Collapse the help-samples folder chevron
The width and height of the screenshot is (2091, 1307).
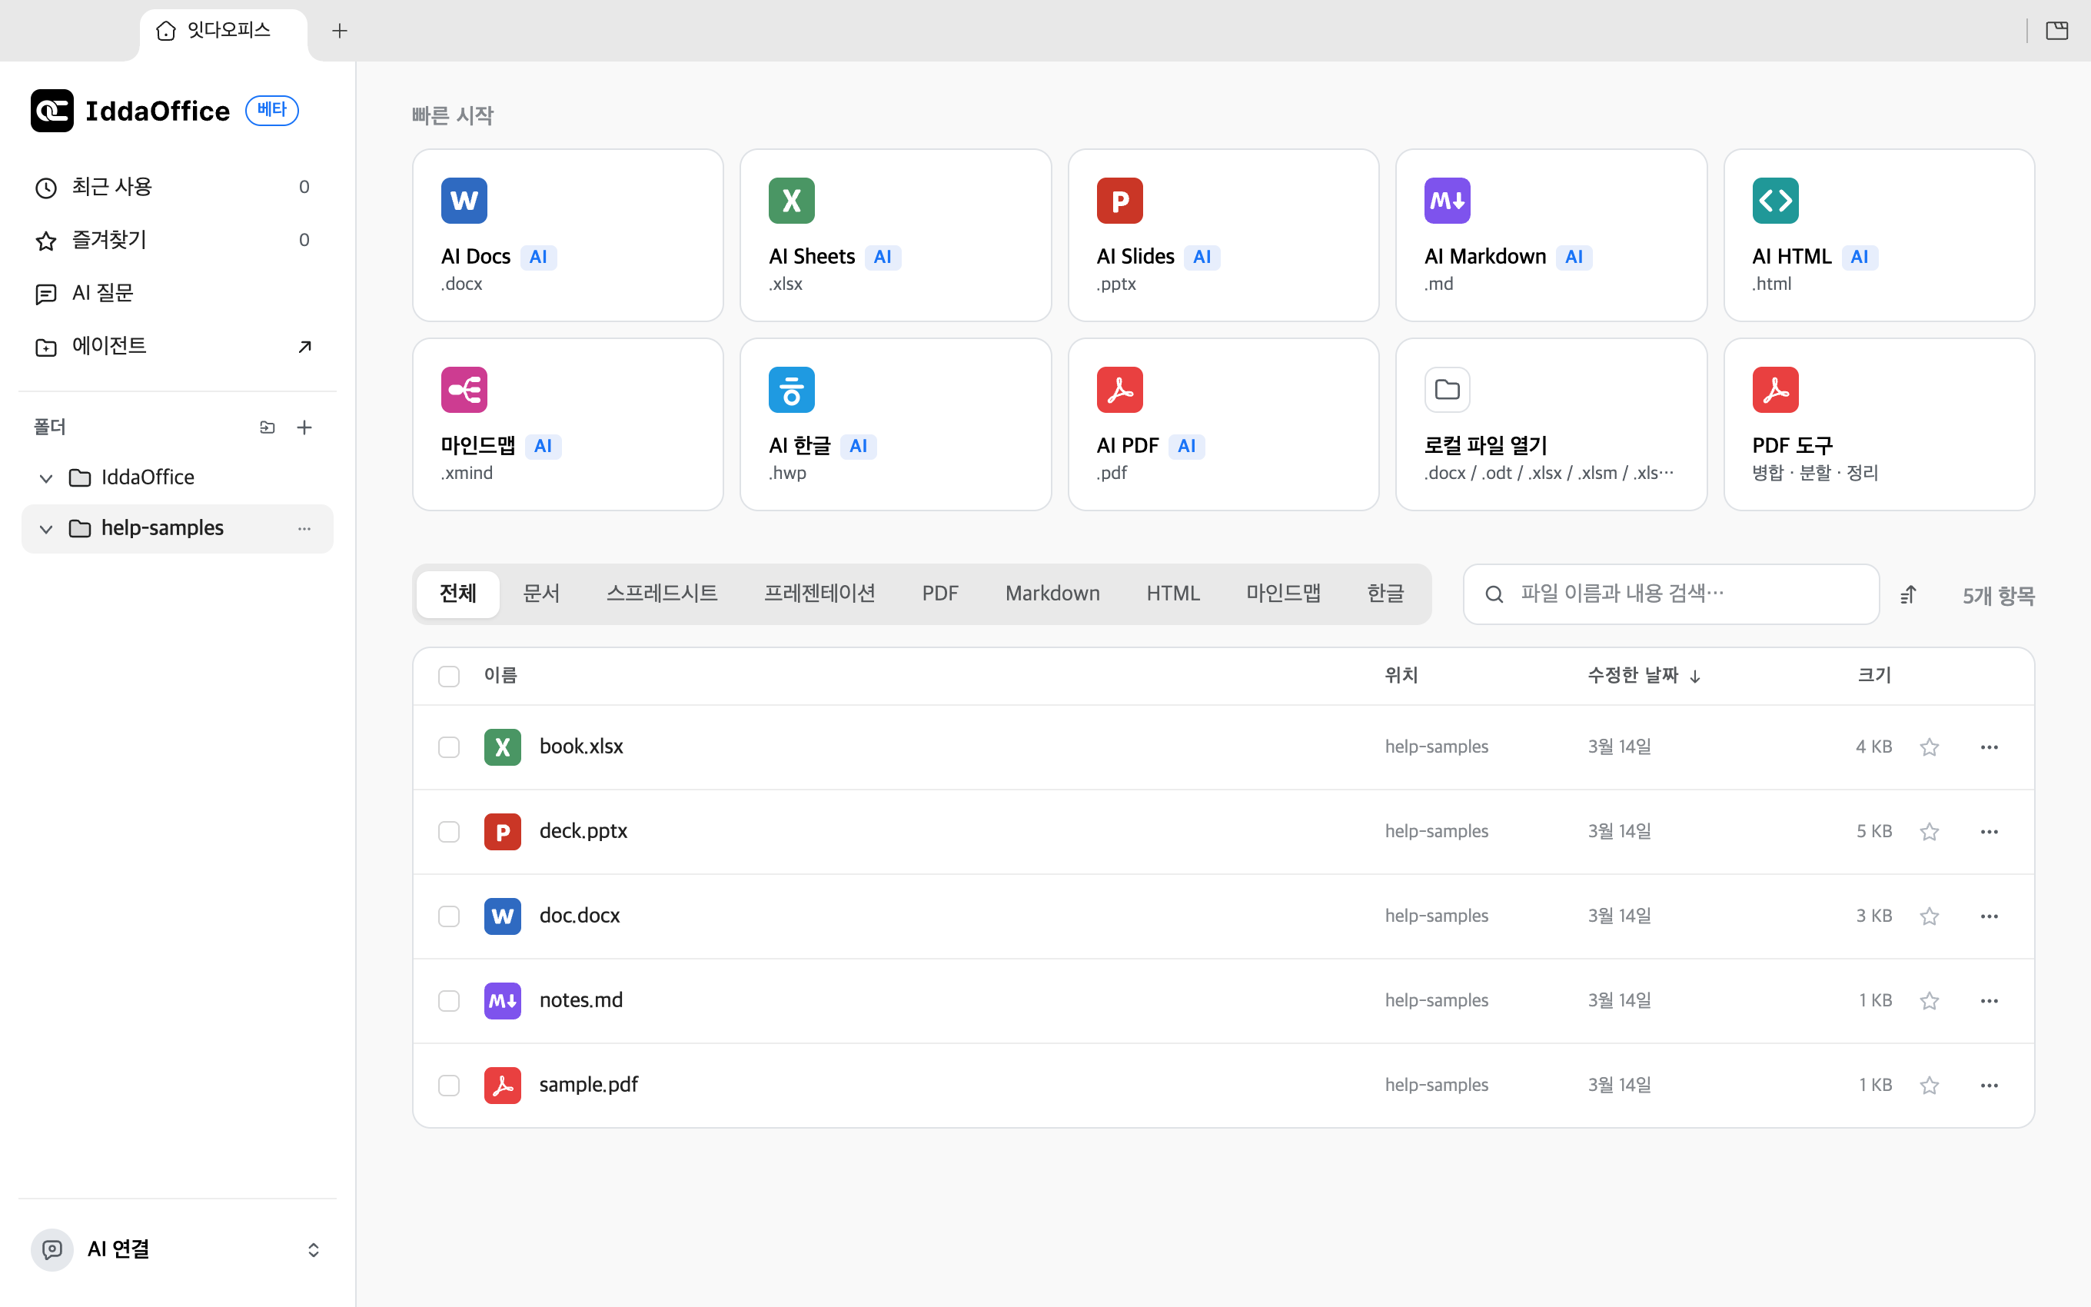[x=47, y=529]
